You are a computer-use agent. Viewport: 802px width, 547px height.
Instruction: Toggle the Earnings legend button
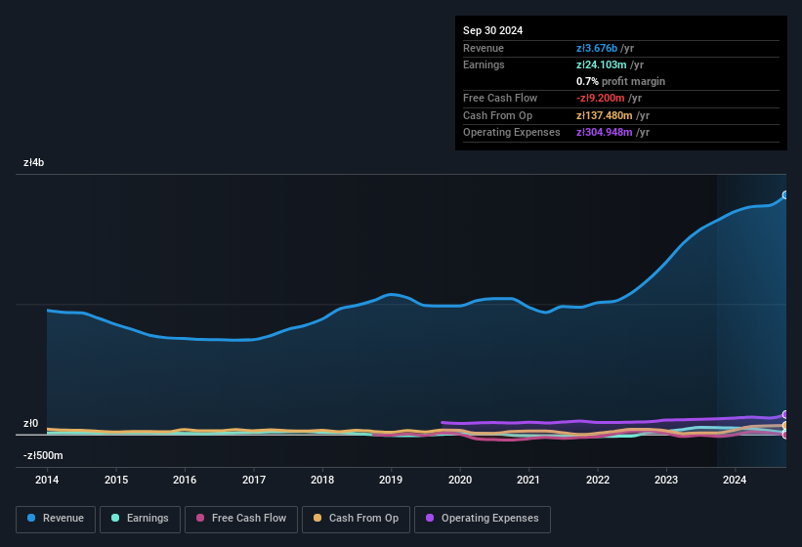[140, 519]
